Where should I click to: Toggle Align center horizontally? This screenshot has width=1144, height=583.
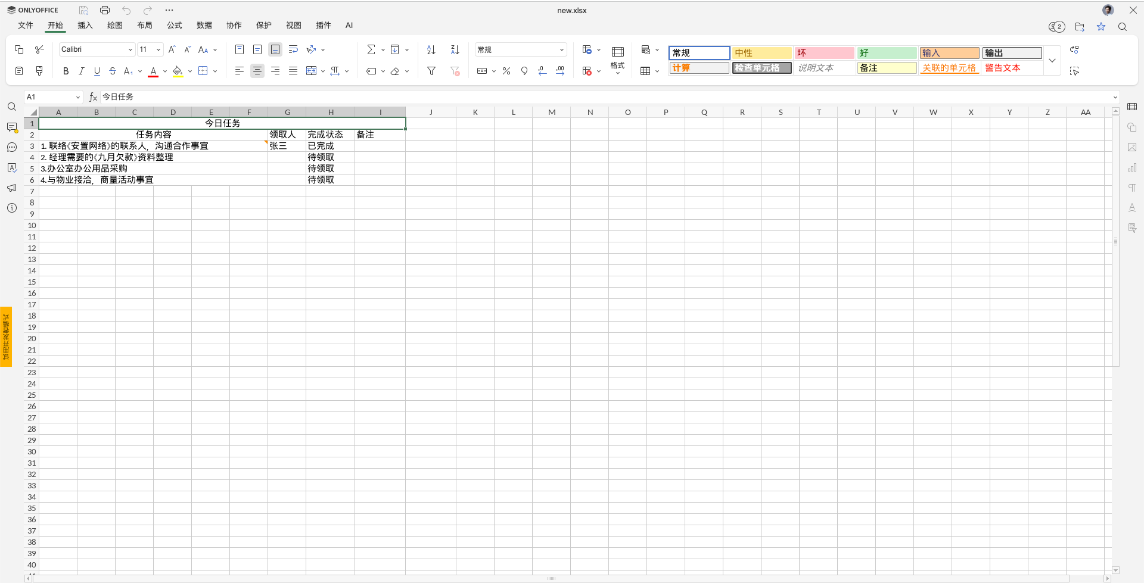(x=257, y=71)
